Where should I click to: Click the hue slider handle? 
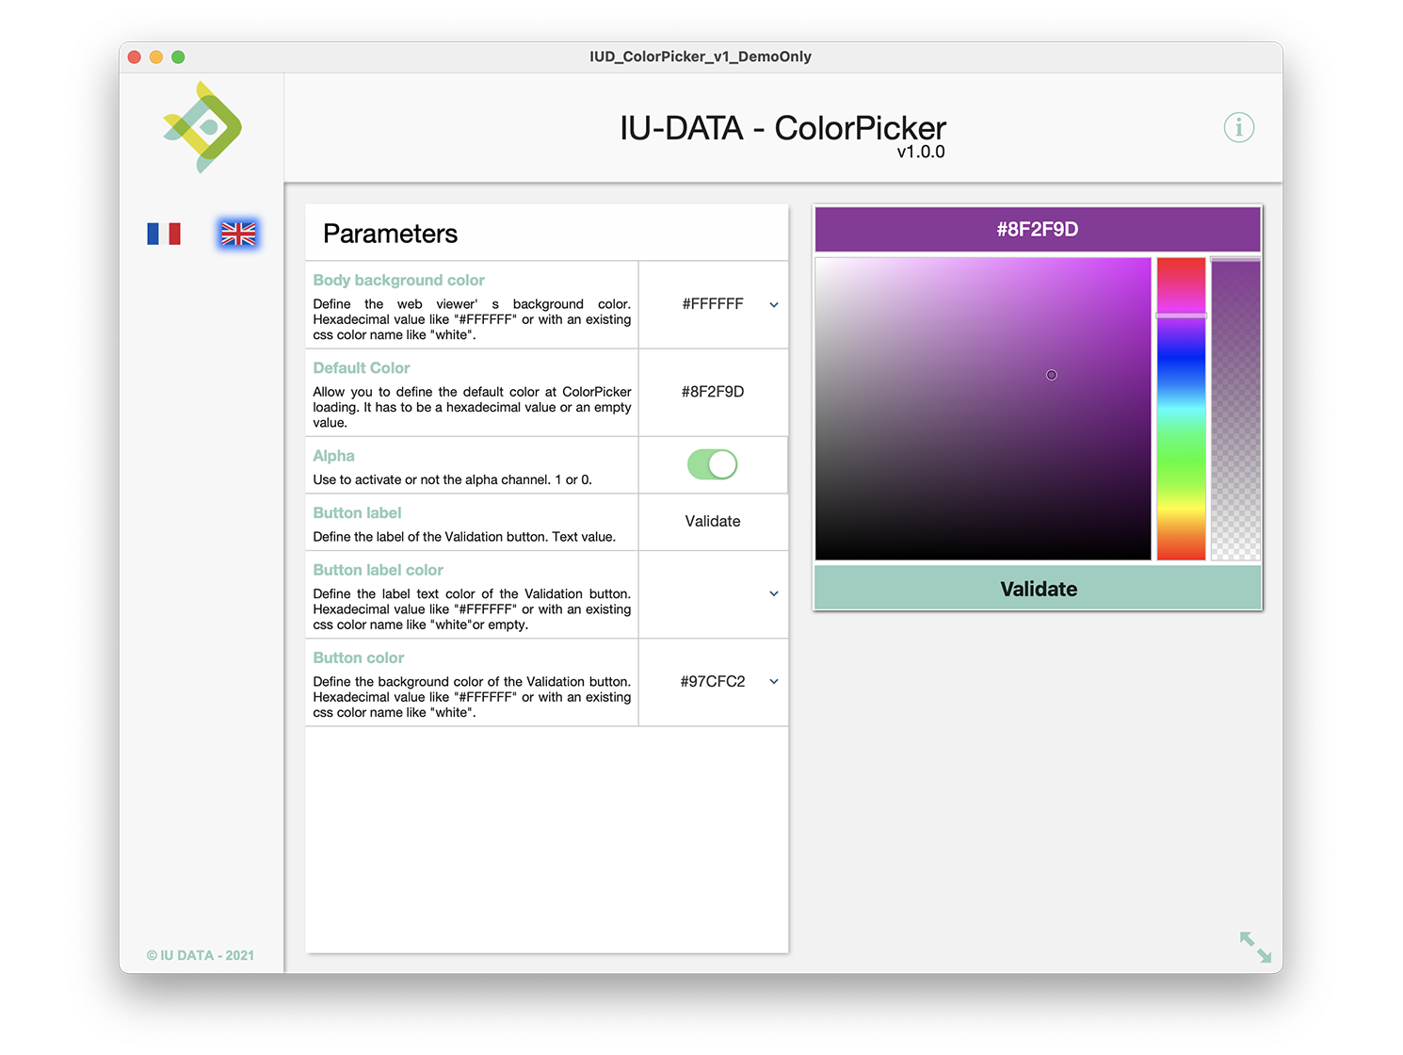[x=1182, y=316]
